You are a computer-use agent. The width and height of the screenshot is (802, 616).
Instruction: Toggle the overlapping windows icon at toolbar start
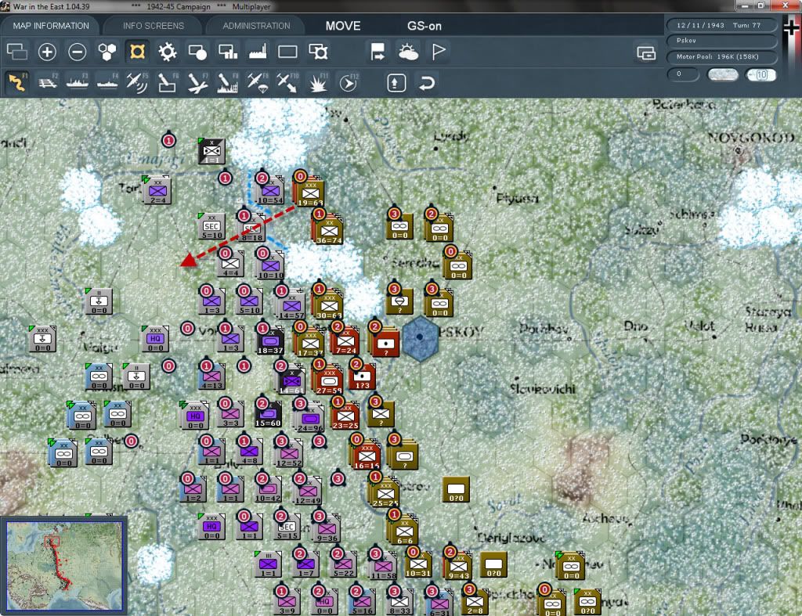pos(17,52)
